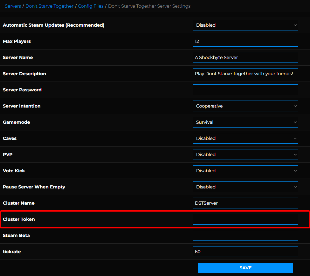310x276 pixels.
Task: Click the Server Description input field
Action: click(245, 74)
